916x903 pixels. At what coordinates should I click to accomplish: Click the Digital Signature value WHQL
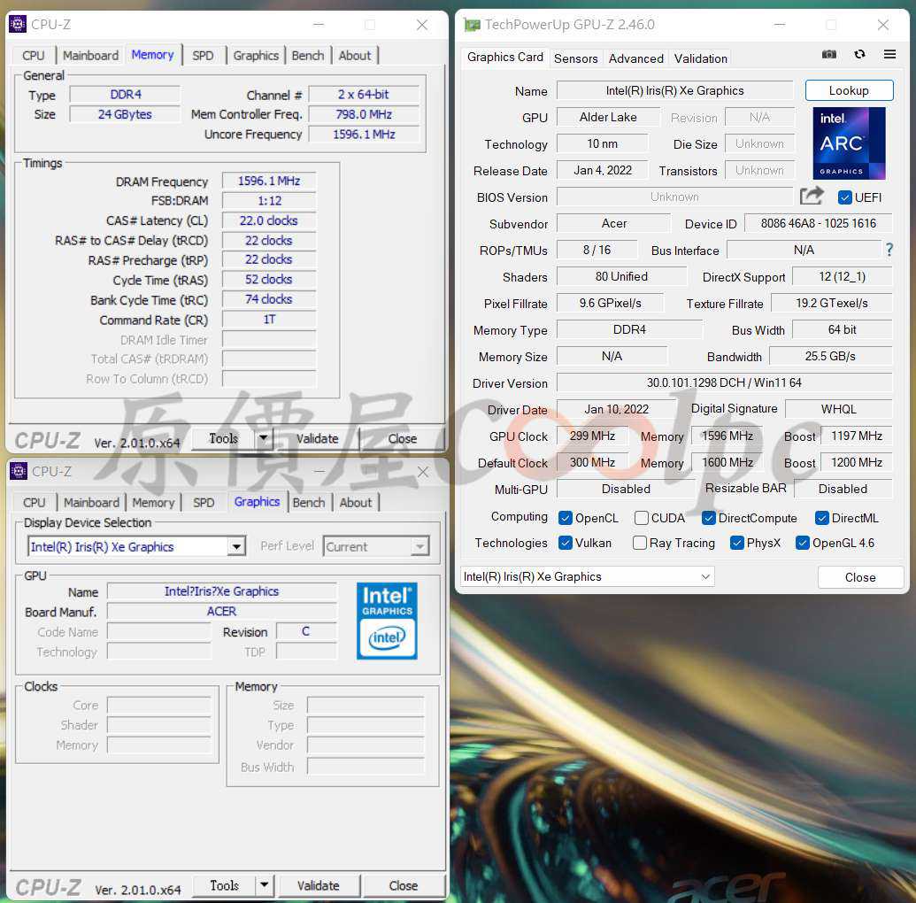pyautogui.click(x=838, y=409)
